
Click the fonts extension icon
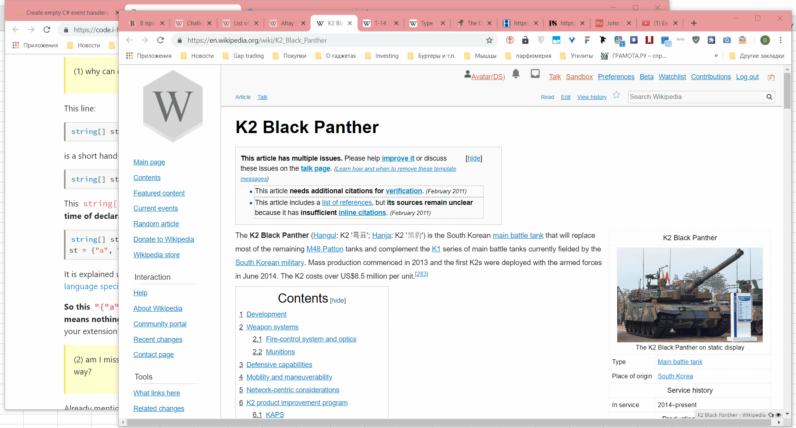[x=680, y=40]
